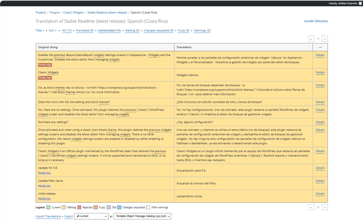Navigate to Plugins breadcrumb
Viewport: 363px width, 220px height.
54,12
